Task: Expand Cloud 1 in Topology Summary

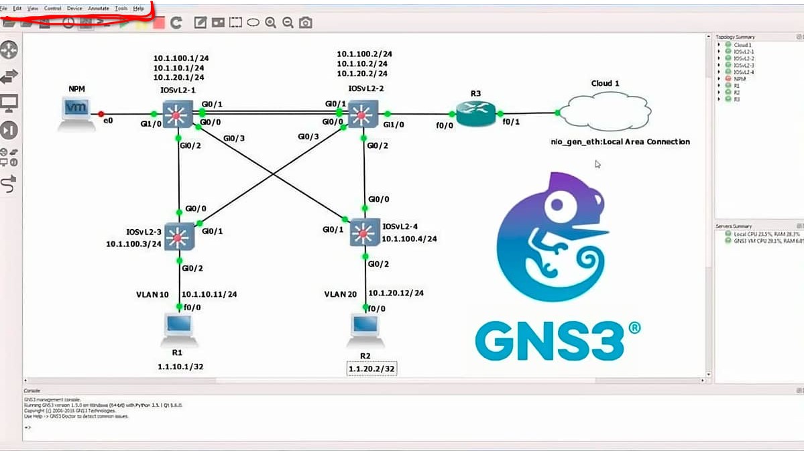Action: 719,45
